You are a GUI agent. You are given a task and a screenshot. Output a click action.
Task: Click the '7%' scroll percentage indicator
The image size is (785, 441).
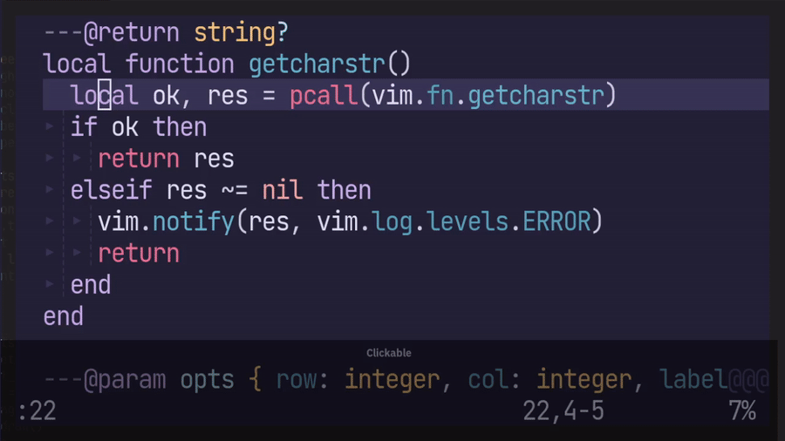pyautogui.click(x=742, y=410)
